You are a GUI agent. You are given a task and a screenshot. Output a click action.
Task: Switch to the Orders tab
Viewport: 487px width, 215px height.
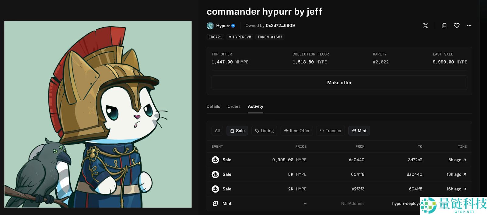234,106
